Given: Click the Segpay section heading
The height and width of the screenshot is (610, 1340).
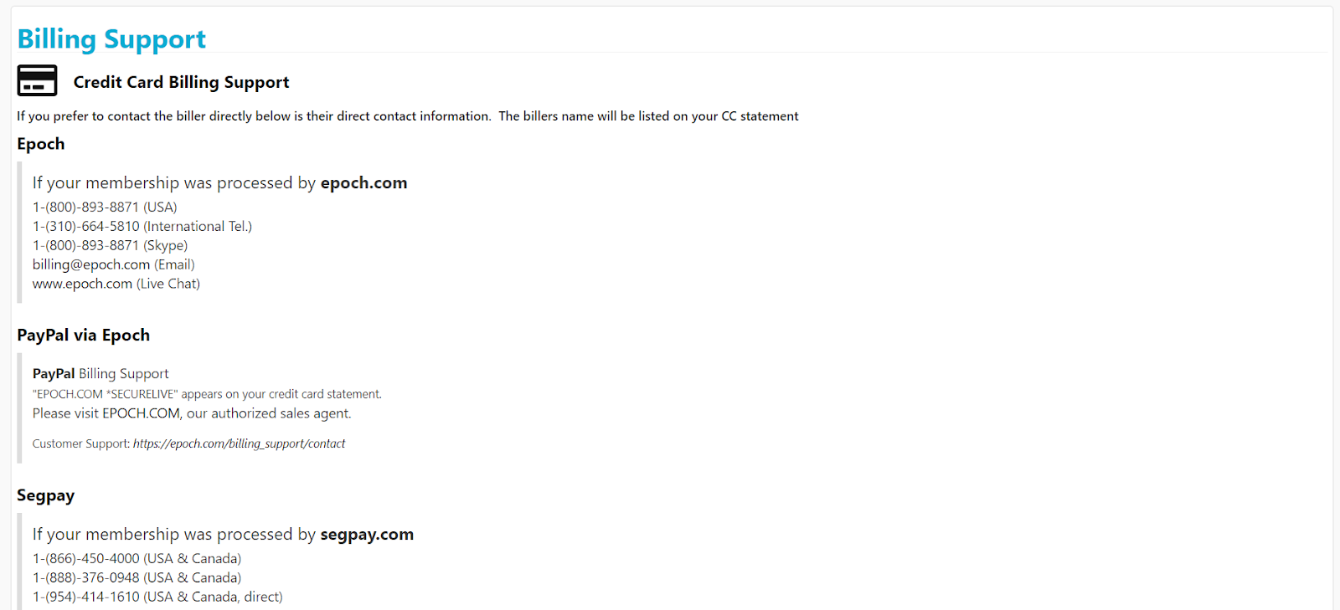Looking at the screenshot, I should 46,495.
